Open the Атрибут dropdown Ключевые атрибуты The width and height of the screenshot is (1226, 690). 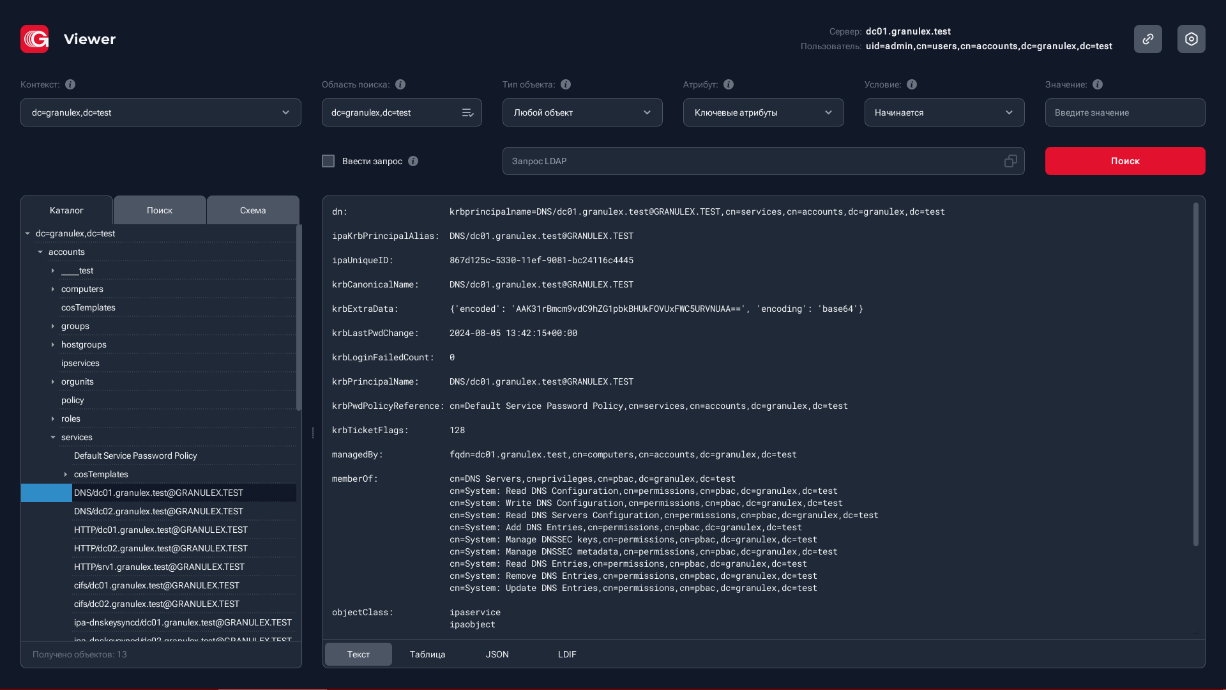point(763,112)
